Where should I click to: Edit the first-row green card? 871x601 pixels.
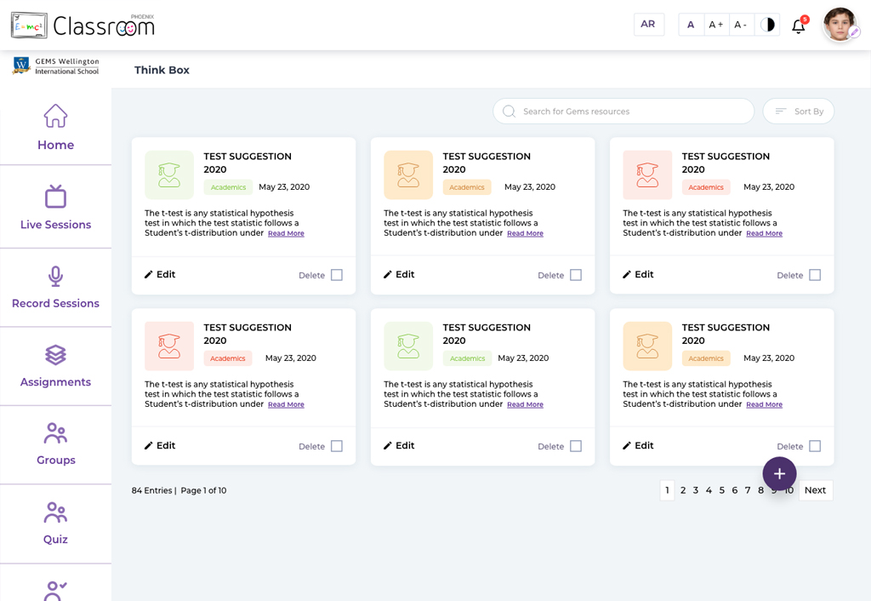click(160, 274)
